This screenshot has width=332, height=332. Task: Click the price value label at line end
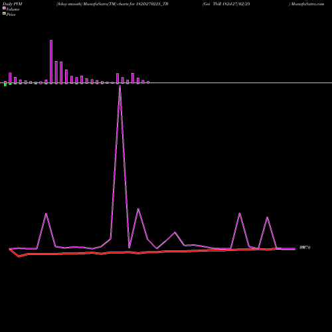tap(305, 248)
